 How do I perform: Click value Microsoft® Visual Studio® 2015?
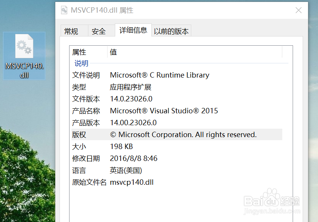point(164,111)
